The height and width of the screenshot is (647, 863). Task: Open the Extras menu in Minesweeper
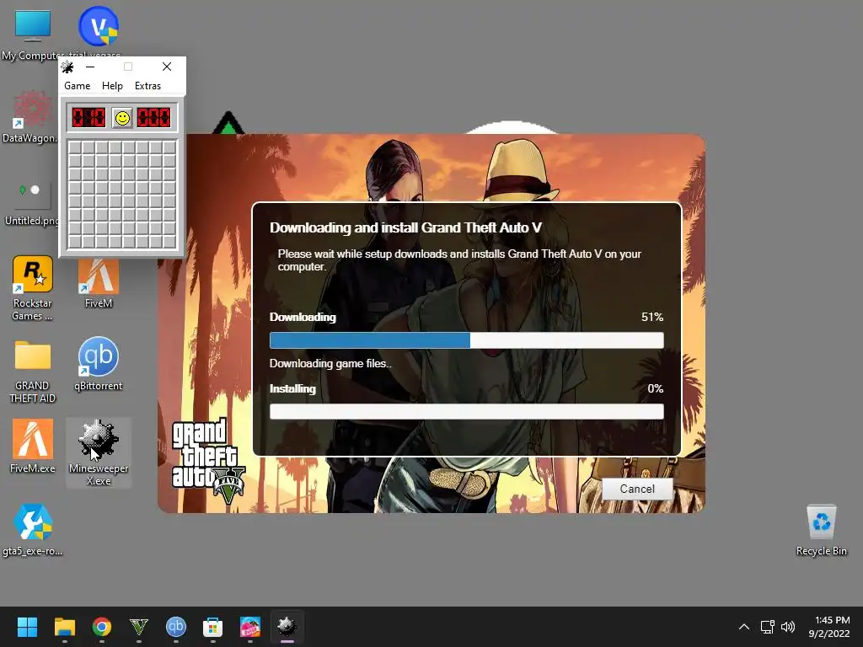(x=148, y=86)
